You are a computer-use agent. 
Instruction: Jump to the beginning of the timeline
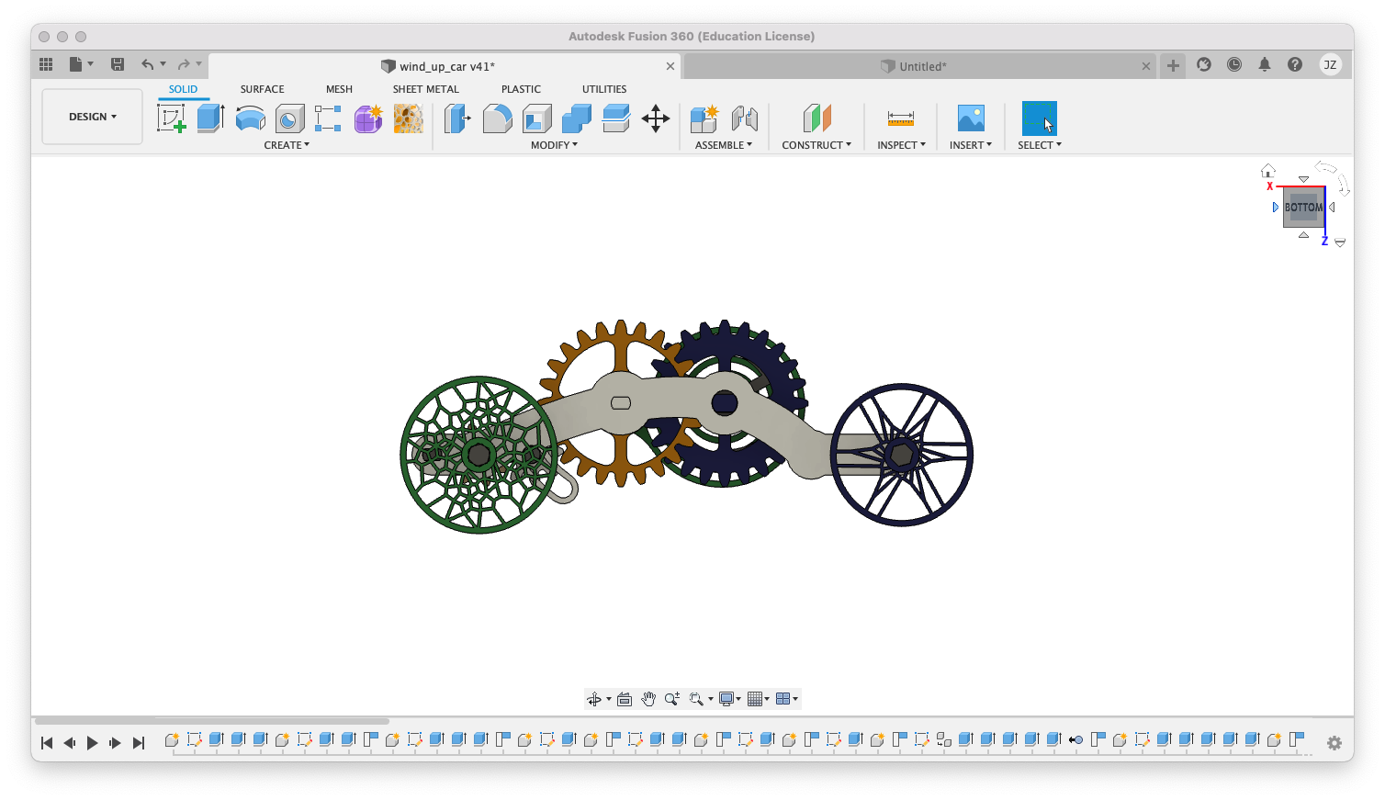coord(47,743)
